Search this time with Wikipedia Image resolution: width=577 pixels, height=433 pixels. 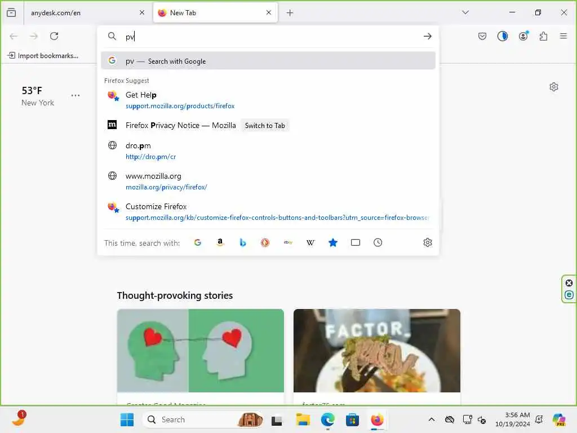[x=310, y=242]
